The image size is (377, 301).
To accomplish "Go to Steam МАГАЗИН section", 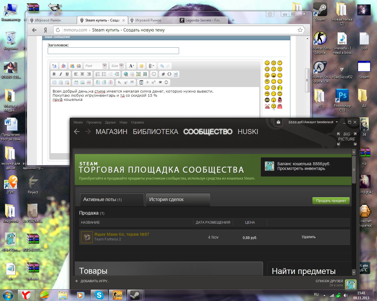I will pos(112,132).
